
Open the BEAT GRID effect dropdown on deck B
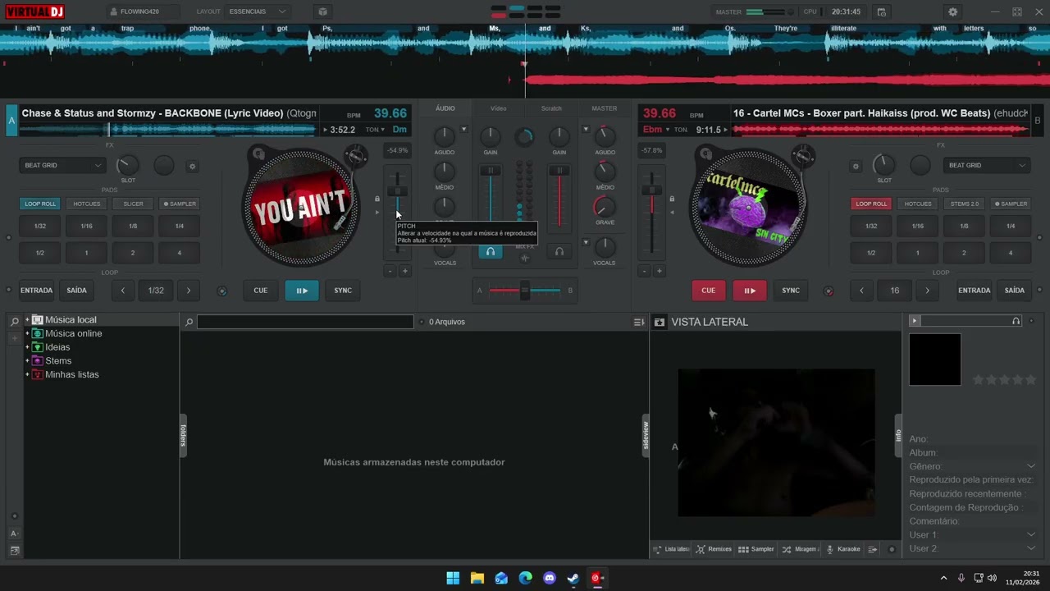(x=987, y=166)
